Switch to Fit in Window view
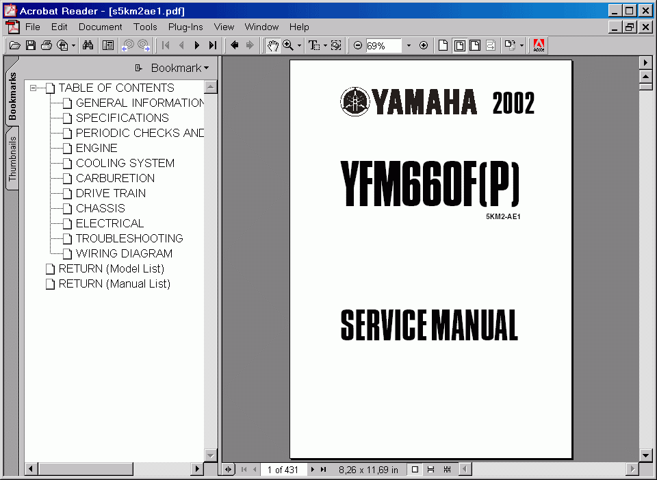 click(459, 46)
